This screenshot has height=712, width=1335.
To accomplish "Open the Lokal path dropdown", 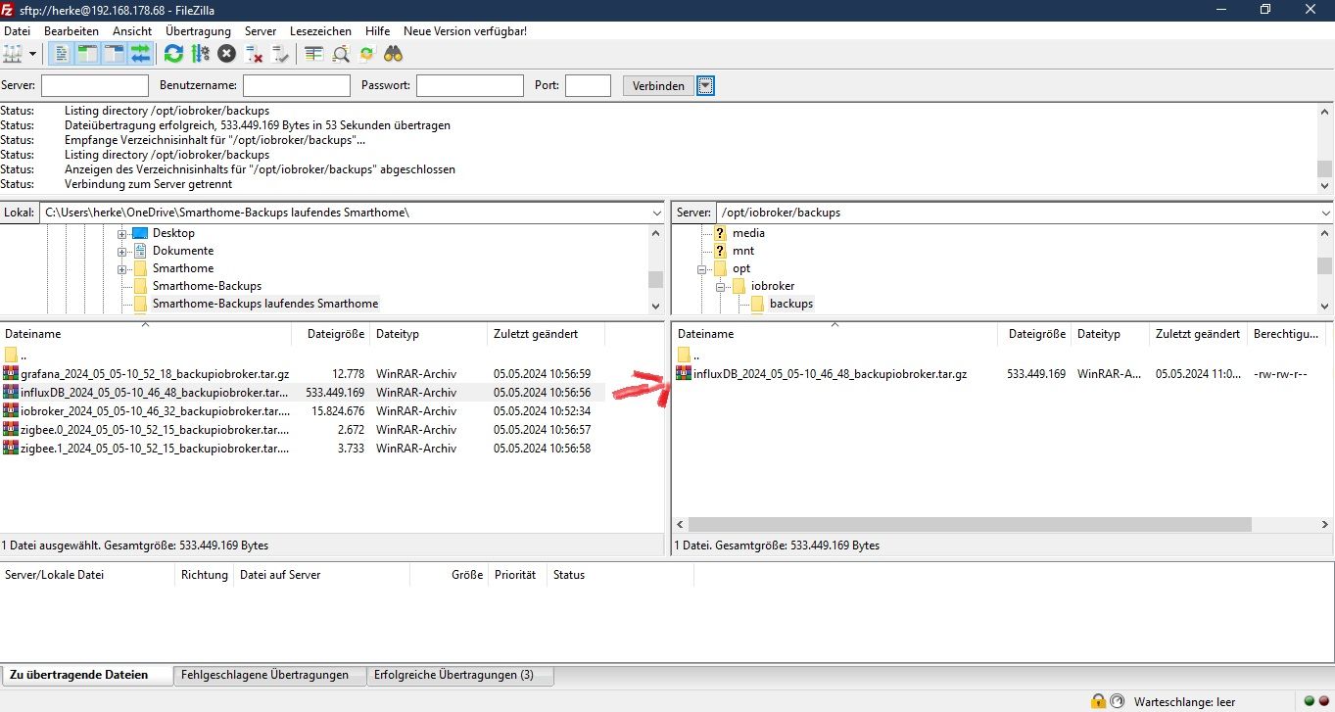I will 656,213.
